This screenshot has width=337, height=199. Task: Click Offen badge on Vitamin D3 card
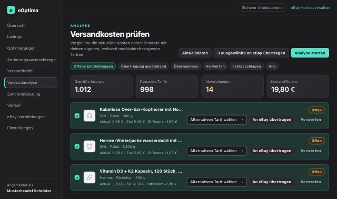[316, 172]
